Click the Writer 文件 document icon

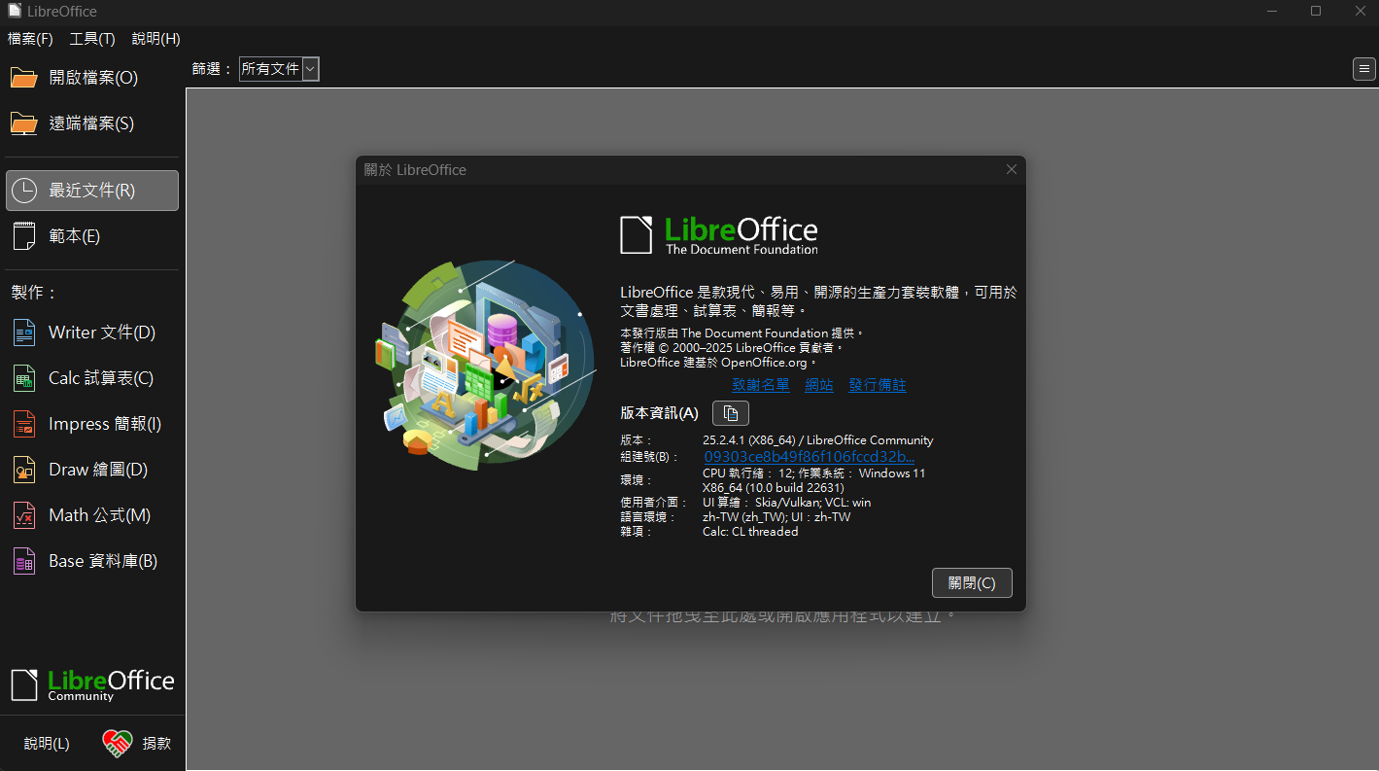(24, 333)
